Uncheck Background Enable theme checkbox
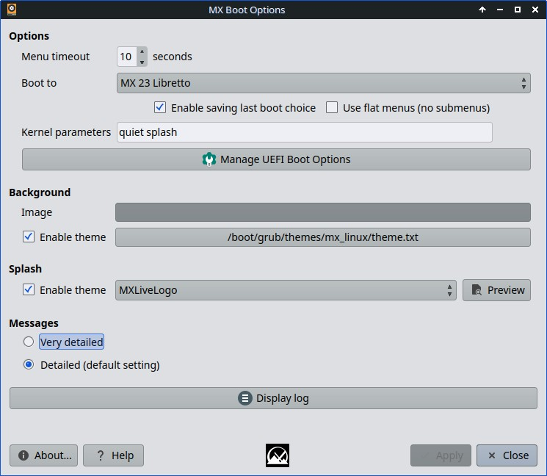The image size is (547, 476). (29, 237)
